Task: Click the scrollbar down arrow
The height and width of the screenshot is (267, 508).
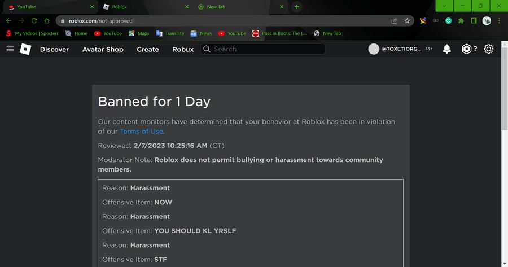Action: pyautogui.click(x=505, y=264)
